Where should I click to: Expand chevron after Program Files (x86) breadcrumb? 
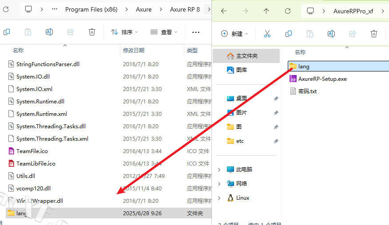point(127,9)
